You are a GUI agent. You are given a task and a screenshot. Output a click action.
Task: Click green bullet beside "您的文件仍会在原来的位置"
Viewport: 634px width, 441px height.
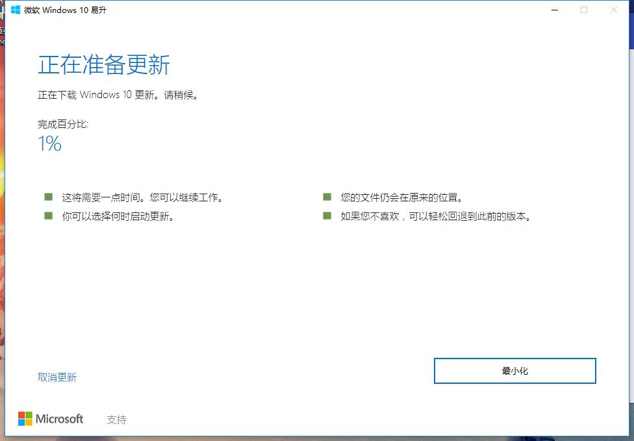327,197
